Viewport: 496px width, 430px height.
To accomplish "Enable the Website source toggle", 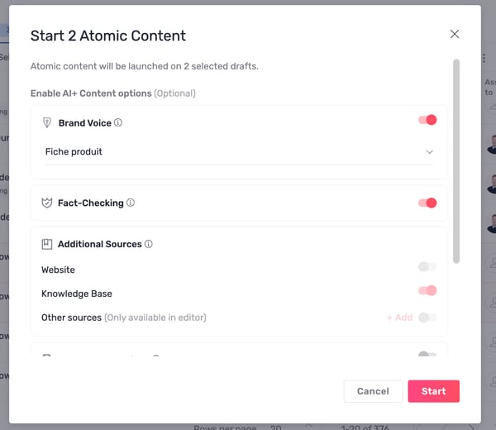I will [427, 267].
